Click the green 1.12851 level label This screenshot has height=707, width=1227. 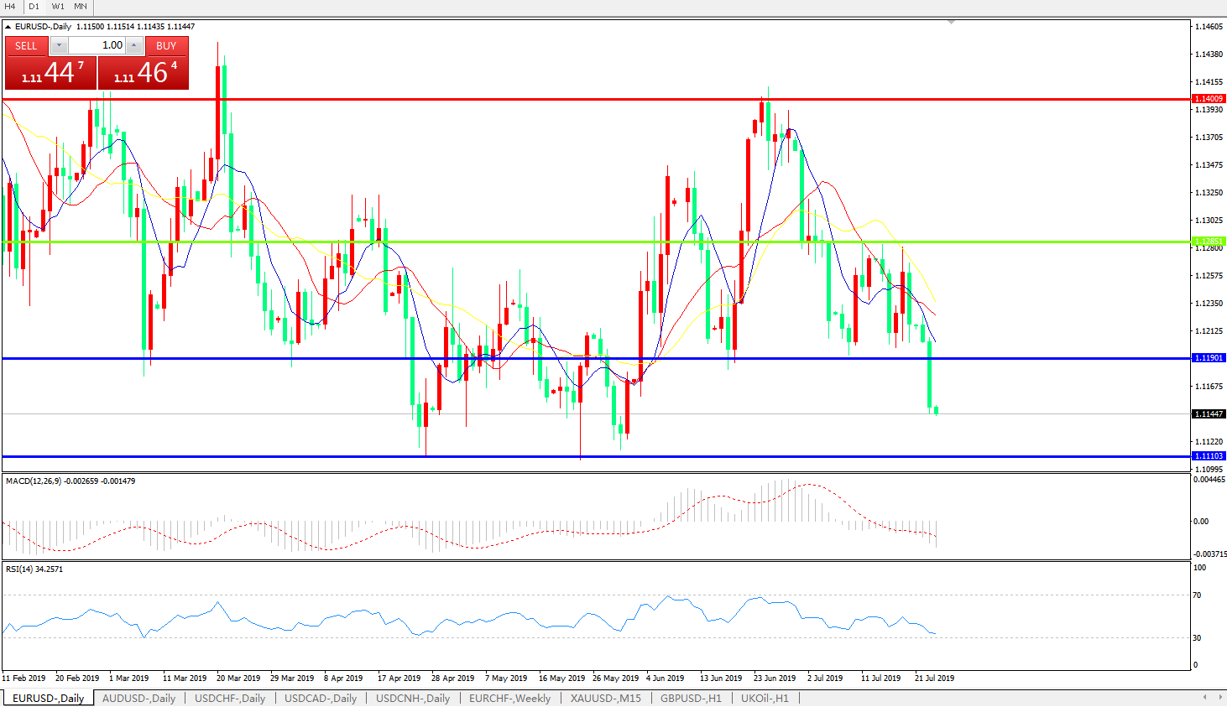click(x=1209, y=242)
